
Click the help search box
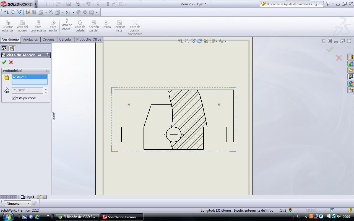[x=292, y=4]
